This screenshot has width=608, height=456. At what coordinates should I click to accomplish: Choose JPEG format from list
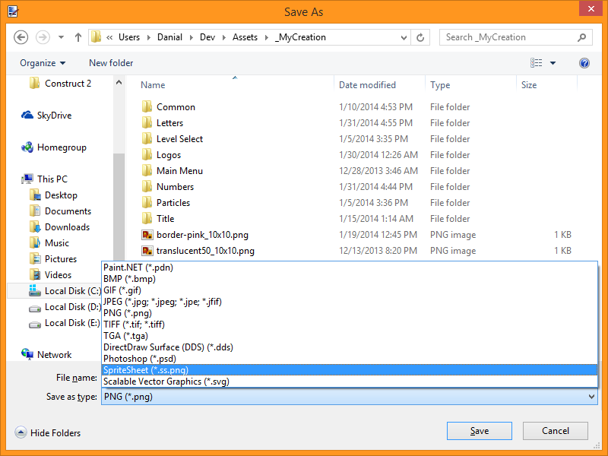click(350, 302)
